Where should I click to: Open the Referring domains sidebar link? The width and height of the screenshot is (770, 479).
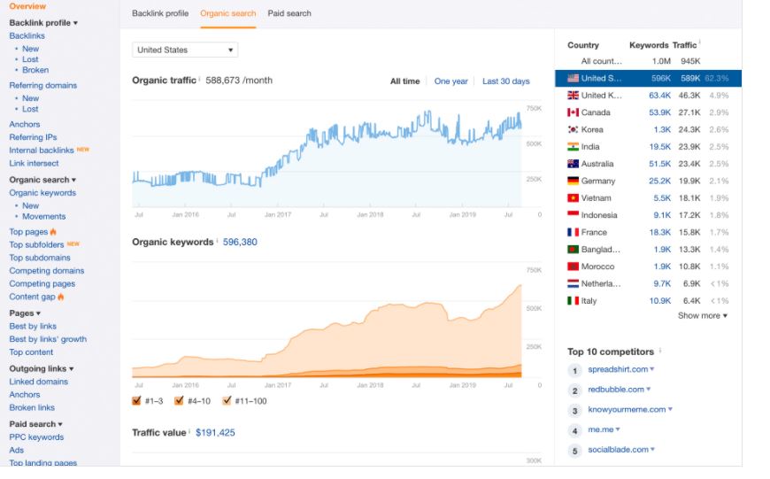click(x=43, y=85)
